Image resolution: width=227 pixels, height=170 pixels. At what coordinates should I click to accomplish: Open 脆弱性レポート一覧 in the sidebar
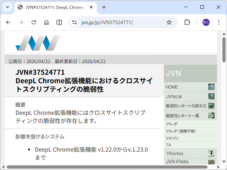(190, 116)
